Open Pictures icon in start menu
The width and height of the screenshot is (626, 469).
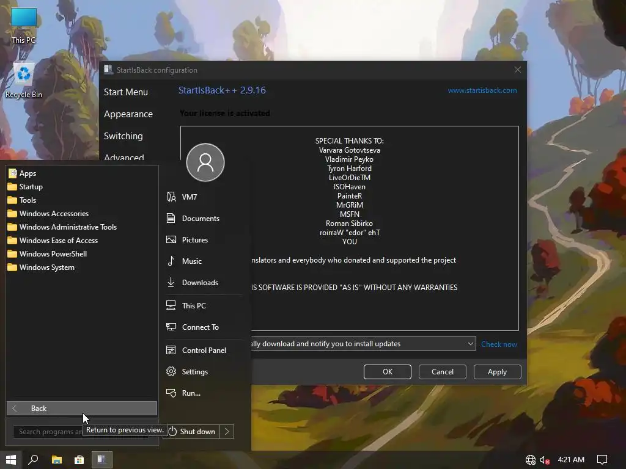pos(171,239)
